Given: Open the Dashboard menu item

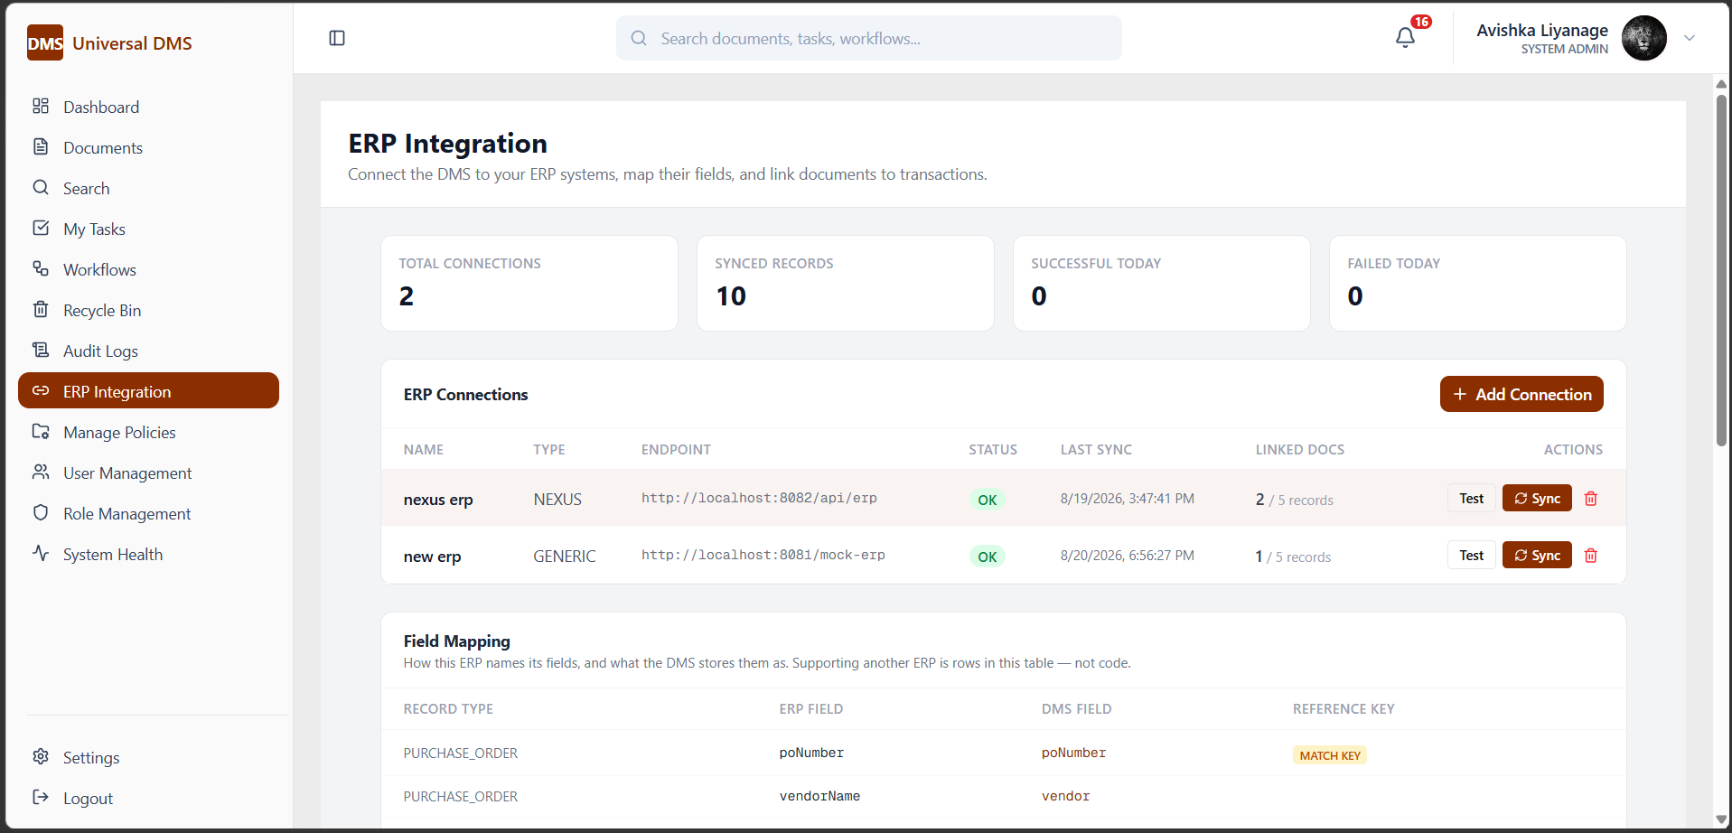Looking at the screenshot, I should coord(148,107).
